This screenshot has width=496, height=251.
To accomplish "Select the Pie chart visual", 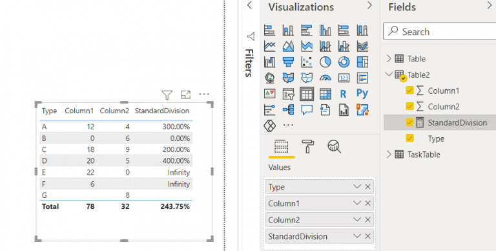I will 325,62.
